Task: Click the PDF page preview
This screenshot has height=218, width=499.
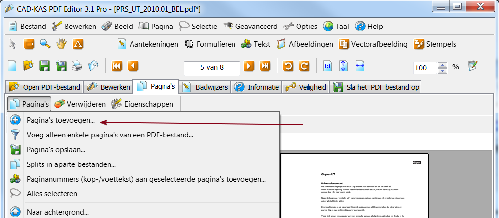Action: click(355, 186)
